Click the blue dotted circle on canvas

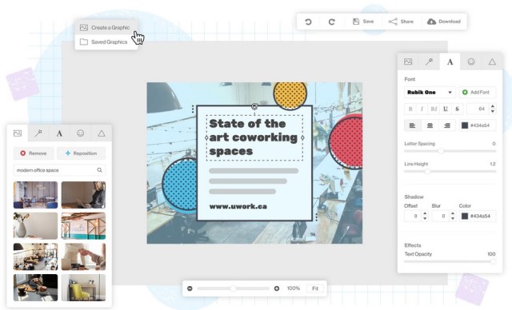point(179,185)
